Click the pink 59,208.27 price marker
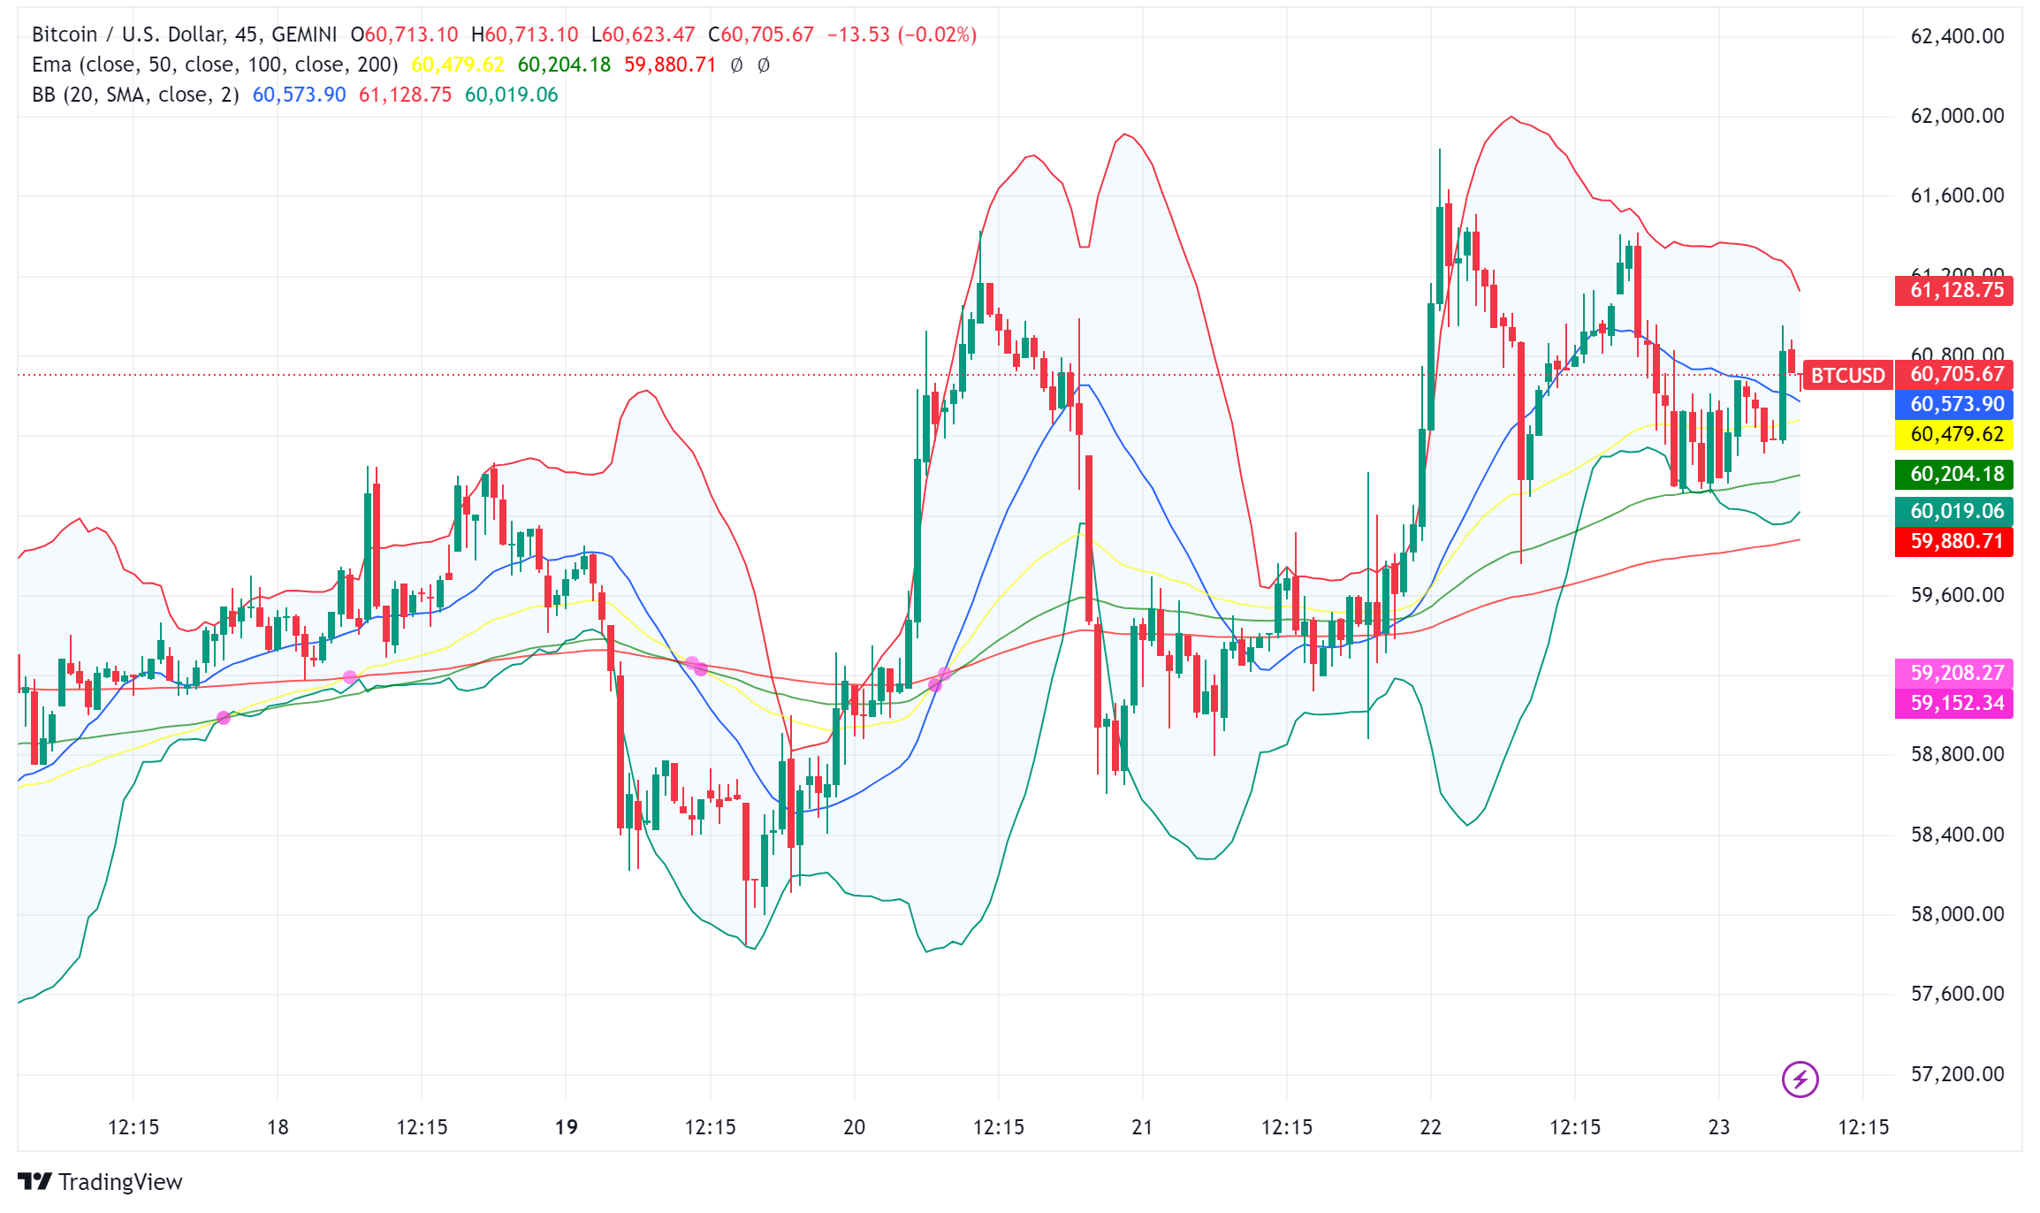 tap(1953, 673)
